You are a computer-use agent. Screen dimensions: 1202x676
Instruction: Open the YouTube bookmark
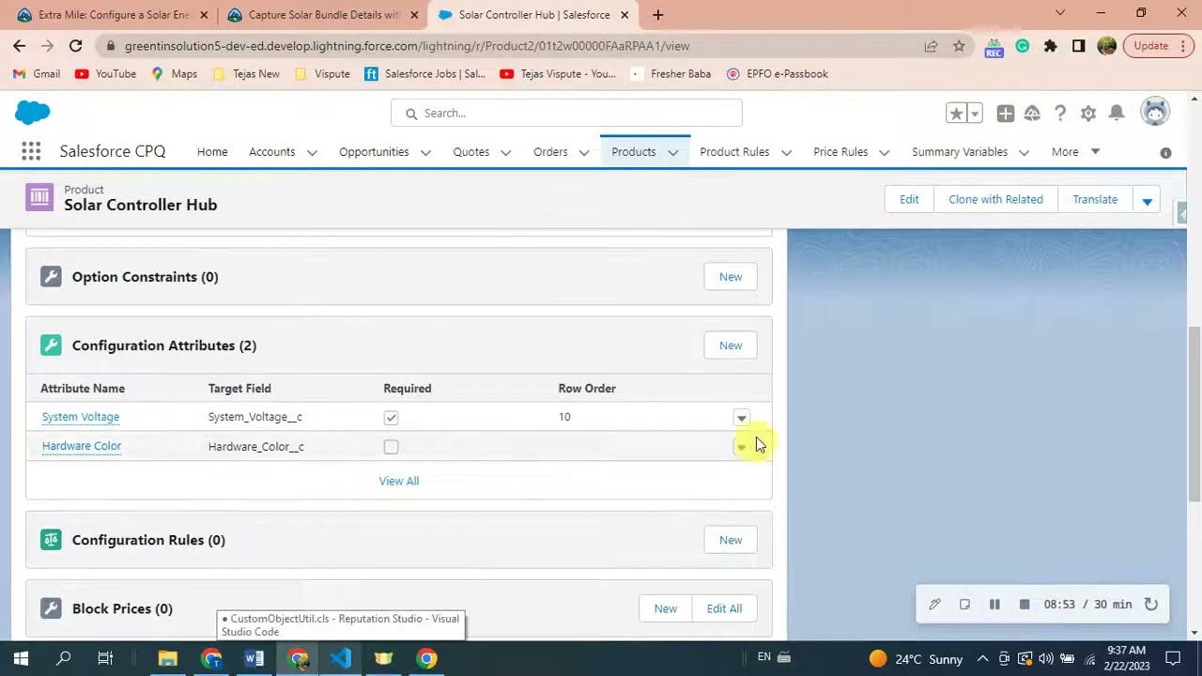click(105, 73)
